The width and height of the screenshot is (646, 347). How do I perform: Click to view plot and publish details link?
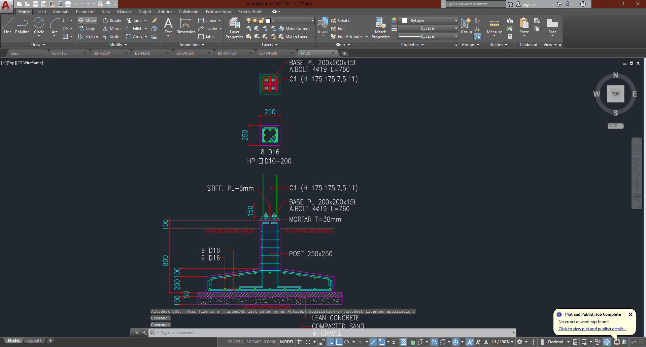[x=592, y=329]
